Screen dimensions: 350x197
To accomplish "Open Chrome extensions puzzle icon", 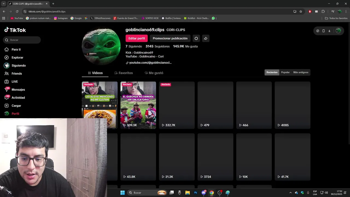I will pos(323,11).
